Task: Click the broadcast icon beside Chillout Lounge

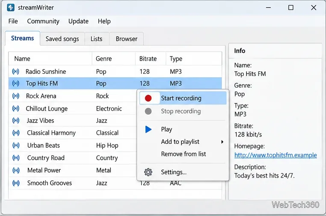Action: coord(15,108)
